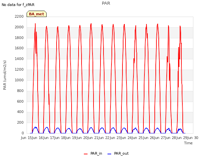
Task: Click the Jun 27 x-axis date label
Action: pyautogui.click(x=160, y=138)
